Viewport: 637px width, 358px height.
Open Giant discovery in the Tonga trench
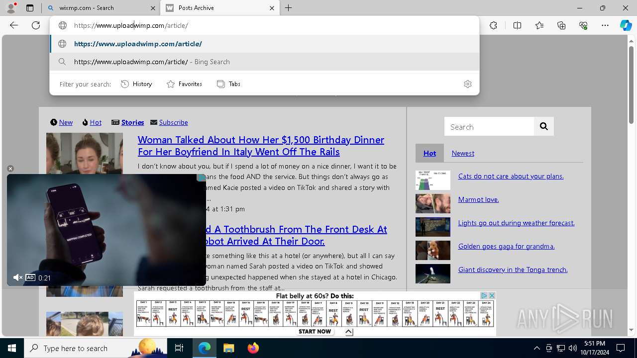[x=513, y=269]
